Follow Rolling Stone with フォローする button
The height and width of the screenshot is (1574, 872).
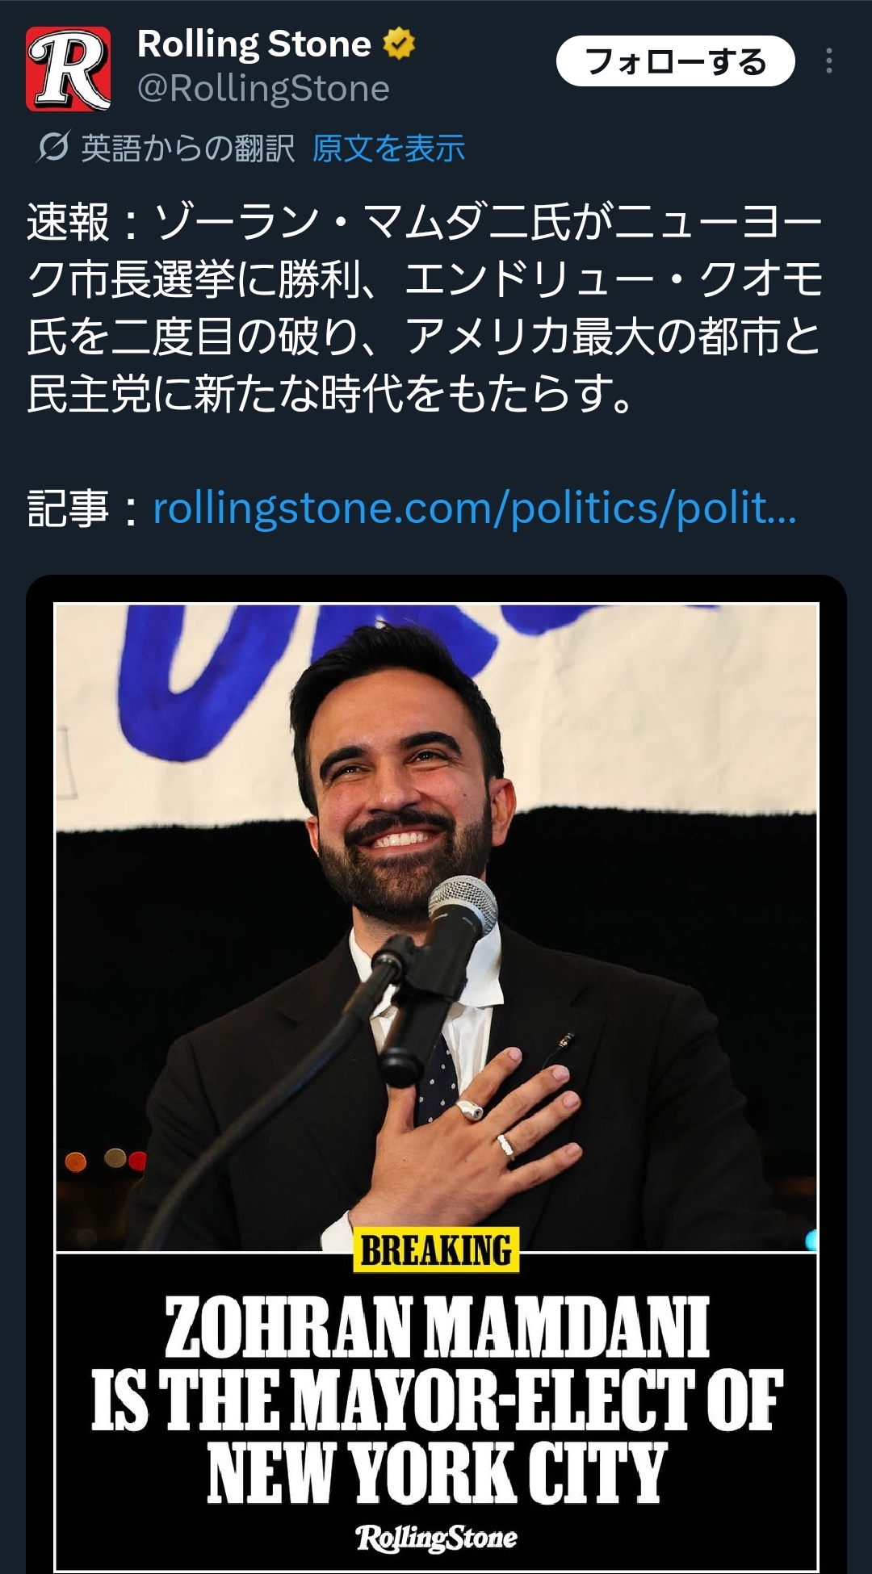676,61
